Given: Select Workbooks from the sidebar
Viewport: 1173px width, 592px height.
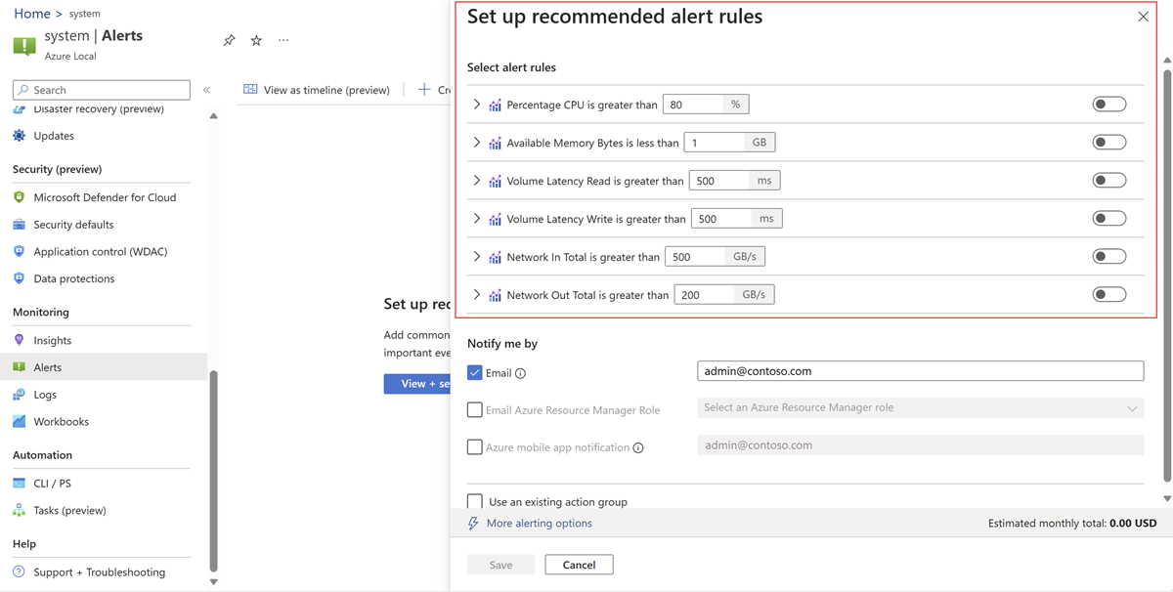Looking at the screenshot, I should pos(61,422).
